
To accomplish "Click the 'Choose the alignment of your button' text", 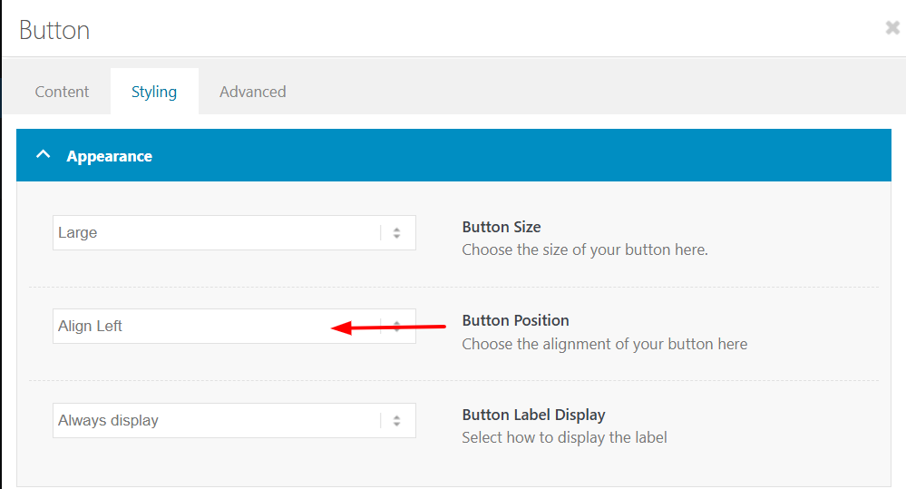I will pos(605,344).
